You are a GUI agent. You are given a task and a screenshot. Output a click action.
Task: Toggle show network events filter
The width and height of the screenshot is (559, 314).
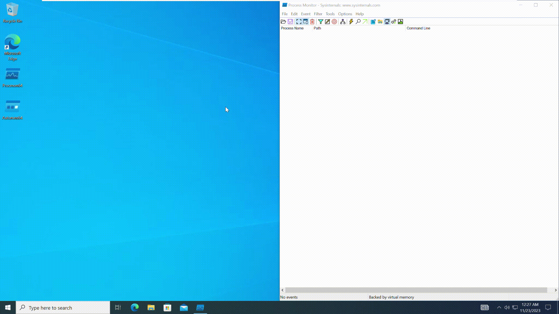[387, 22]
